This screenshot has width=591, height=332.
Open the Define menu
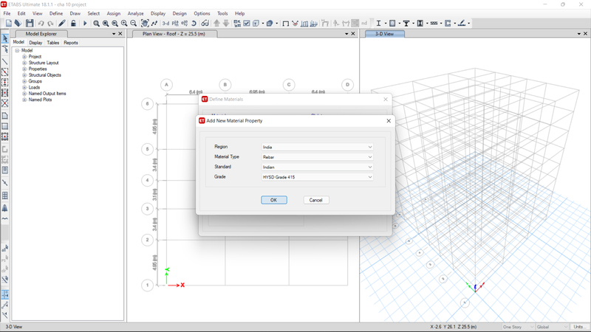click(56, 13)
